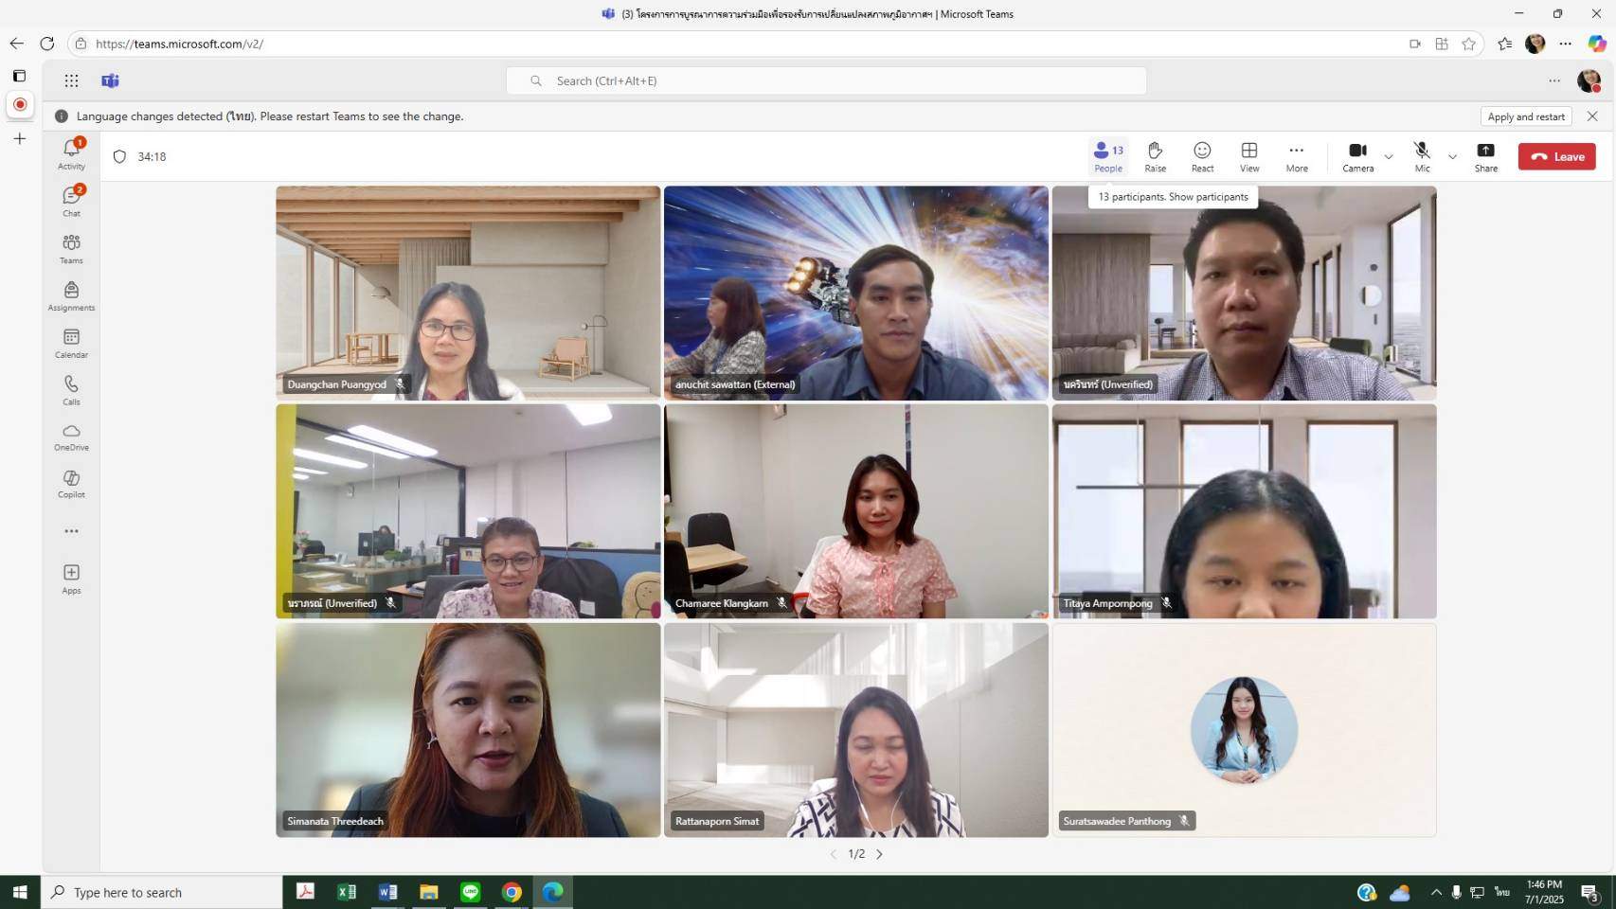Toggle the People participants panel

(x=1107, y=156)
